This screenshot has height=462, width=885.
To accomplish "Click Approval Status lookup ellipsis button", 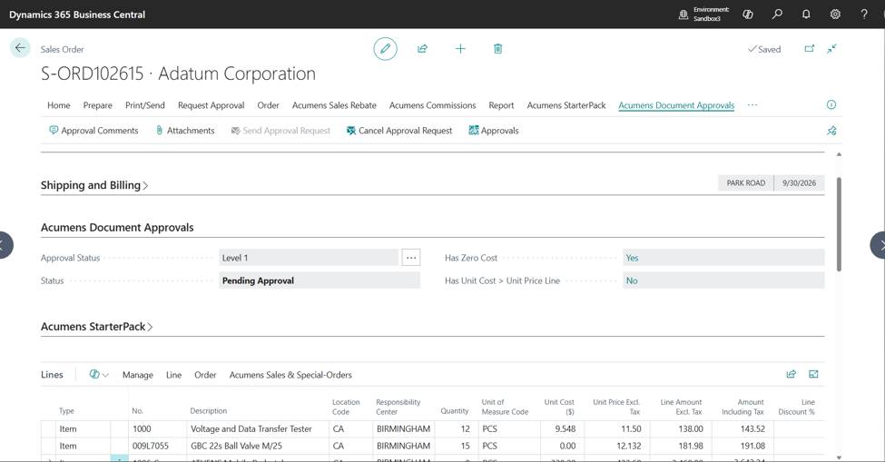I will click(411, 258).
